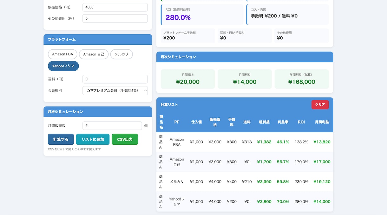
Task: Click the 利益率 column header
Action: click(283, 122)
